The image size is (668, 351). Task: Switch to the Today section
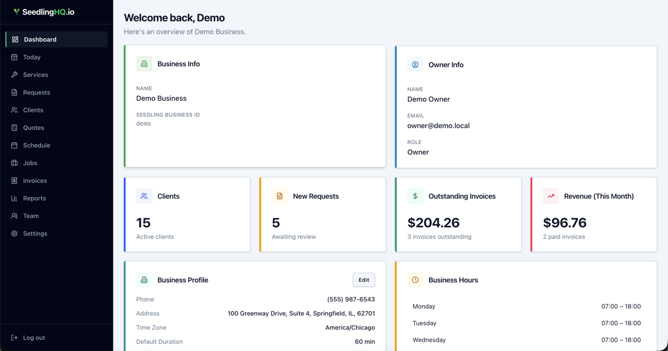[x=31, y=57]
